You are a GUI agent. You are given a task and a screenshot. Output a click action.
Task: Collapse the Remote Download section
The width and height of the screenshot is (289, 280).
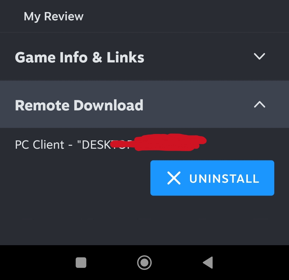pos(144,104)
